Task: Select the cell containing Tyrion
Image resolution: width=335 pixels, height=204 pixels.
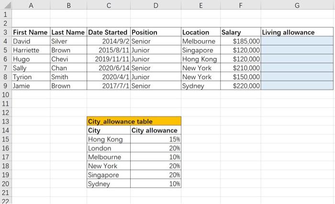Action: click(x=31, y=77)
